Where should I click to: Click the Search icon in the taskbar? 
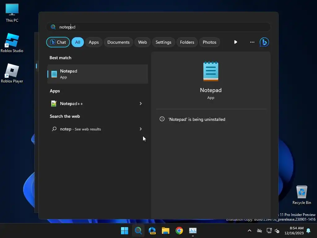click(x=138, y=231)
